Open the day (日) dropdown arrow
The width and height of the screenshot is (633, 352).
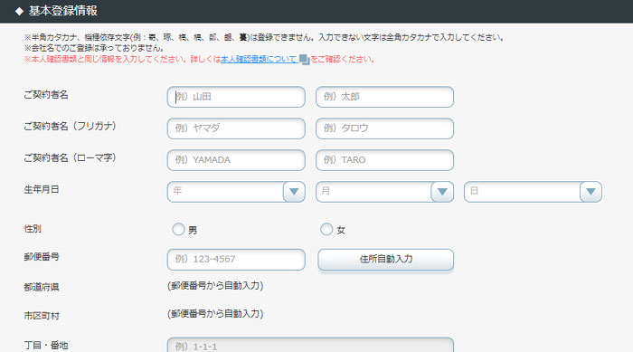pyautogui.click(x=590, y=192)
